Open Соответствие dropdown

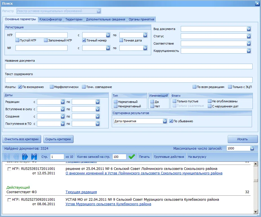(x=249, y=43)
